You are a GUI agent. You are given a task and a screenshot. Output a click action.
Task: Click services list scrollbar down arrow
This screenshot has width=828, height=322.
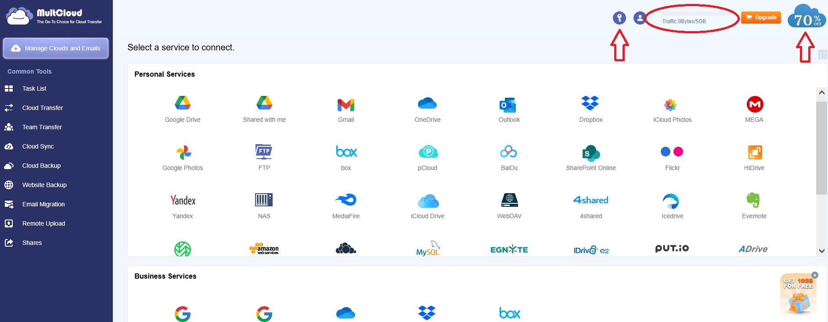pos(822,251)
